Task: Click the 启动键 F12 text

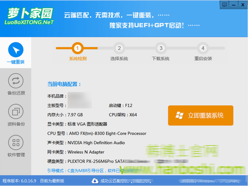Action: point(120,105)
